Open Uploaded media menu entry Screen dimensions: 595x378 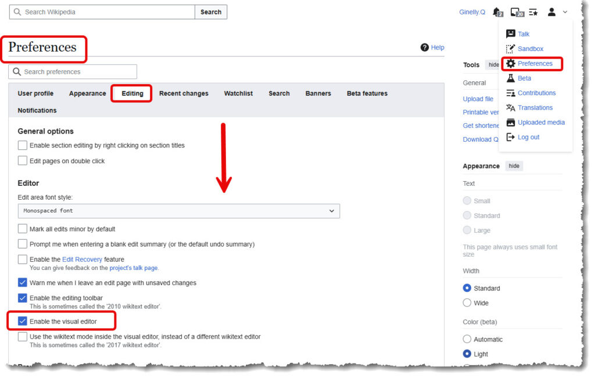point(541,123)
